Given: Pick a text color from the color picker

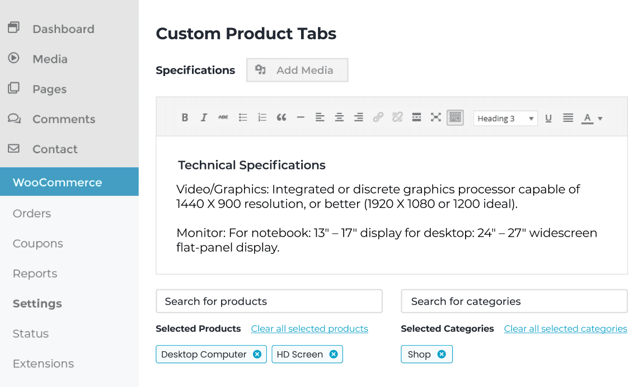Looking at the screenshot, I should pyautogui.click(x=589, y=118).
